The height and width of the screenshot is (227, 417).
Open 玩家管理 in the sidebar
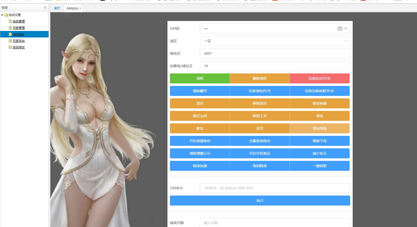[19, 28]
